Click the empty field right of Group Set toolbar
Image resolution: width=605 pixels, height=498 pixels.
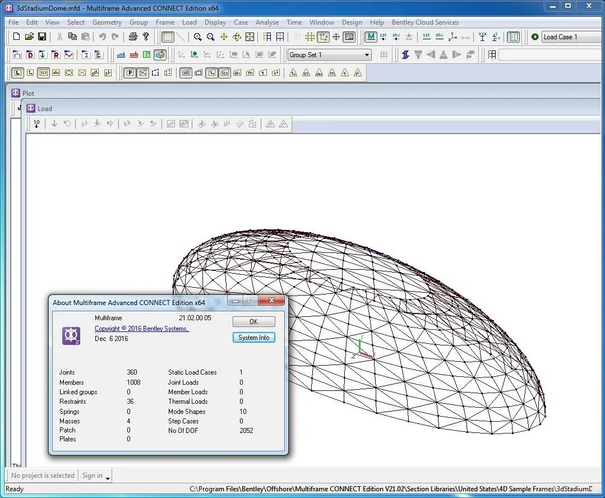[x=551, y=55]
